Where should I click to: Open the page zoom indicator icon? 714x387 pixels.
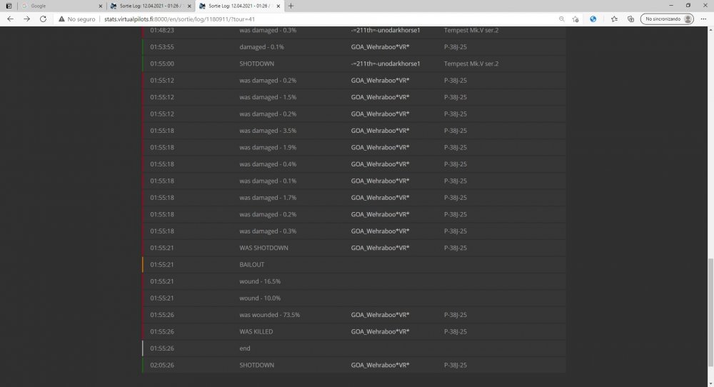pyautogui.click(x=561, y=19)
